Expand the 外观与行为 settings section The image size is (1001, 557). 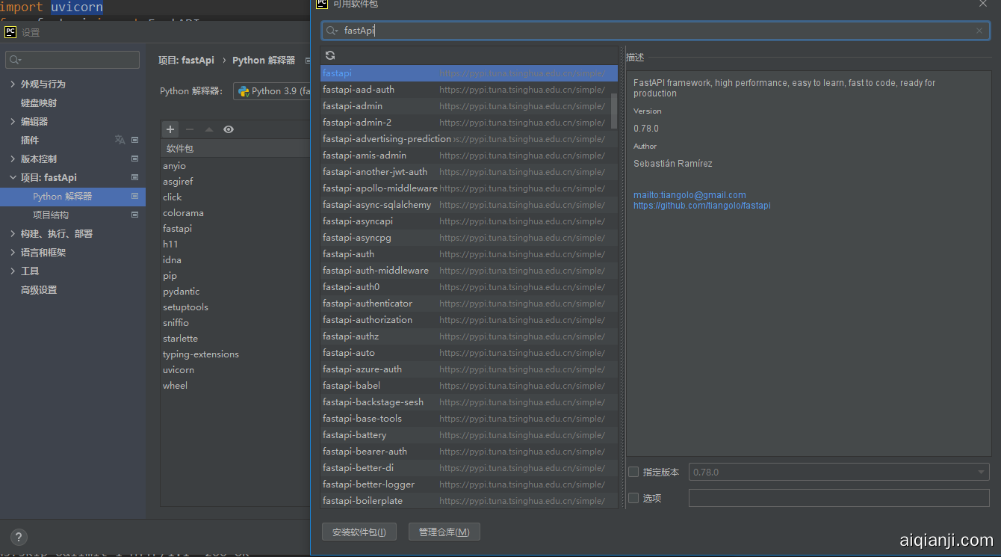click(13, 84)
